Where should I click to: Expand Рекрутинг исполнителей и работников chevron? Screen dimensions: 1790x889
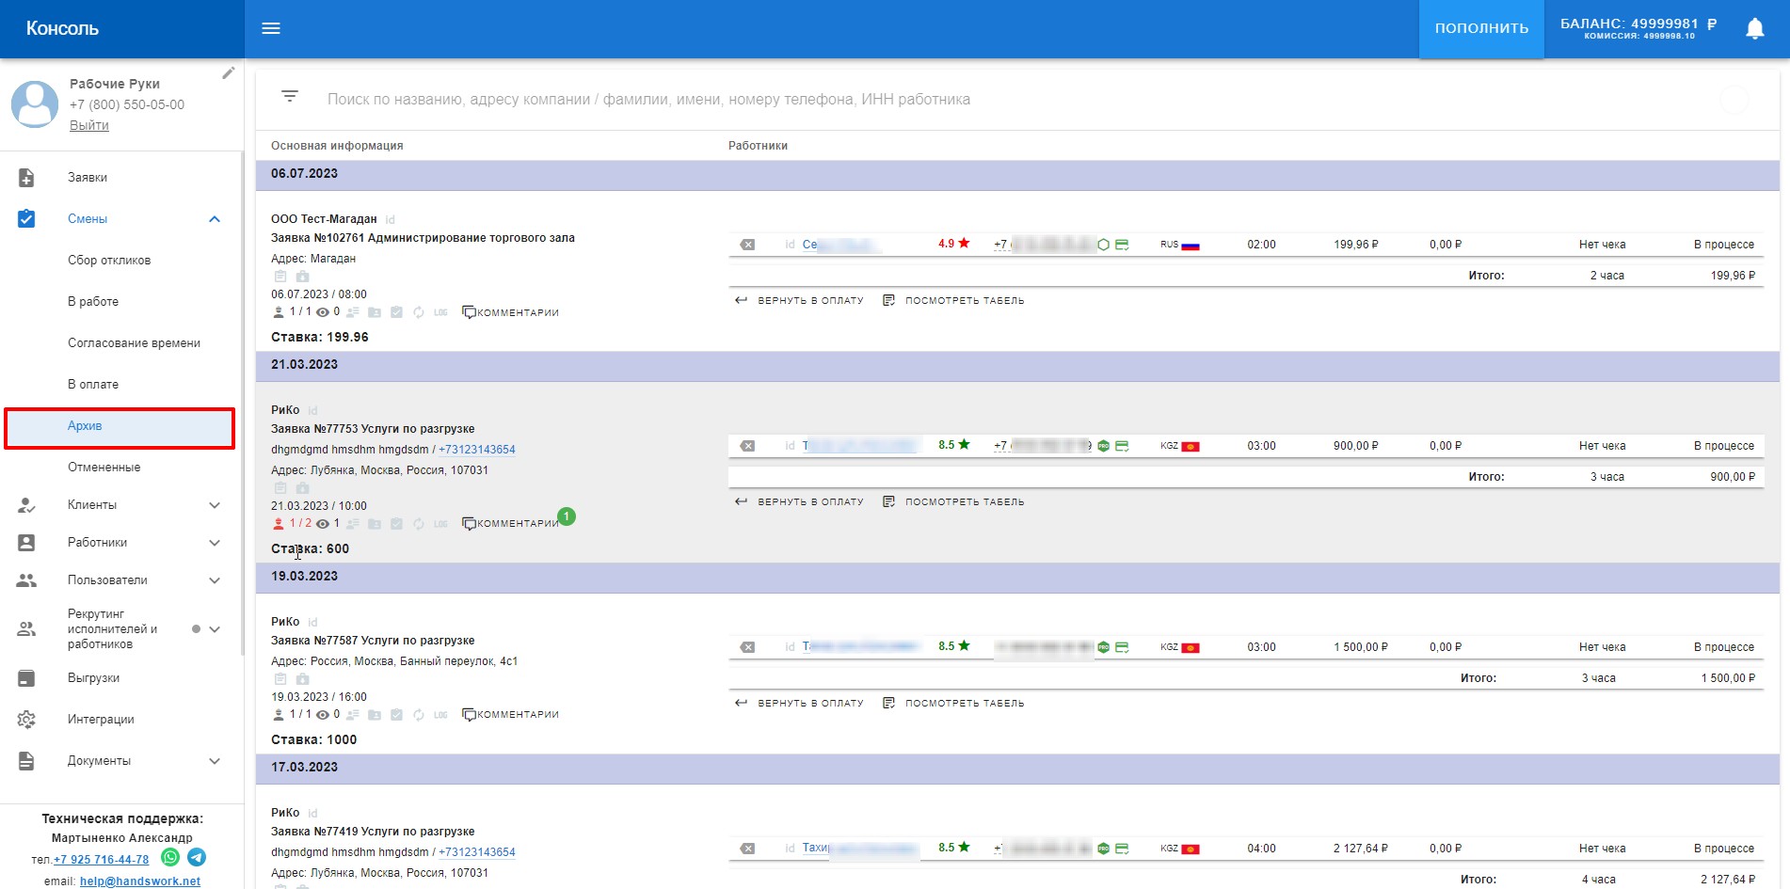pyautogui.click(x=215, y=629)
